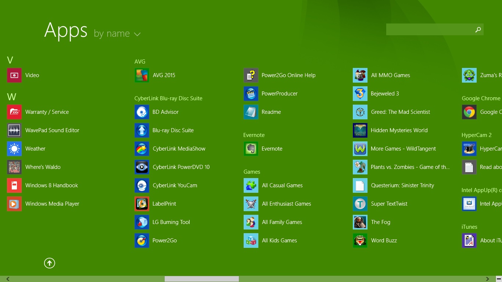Open Word Buzz icon
502x282 pixels.
360,241
